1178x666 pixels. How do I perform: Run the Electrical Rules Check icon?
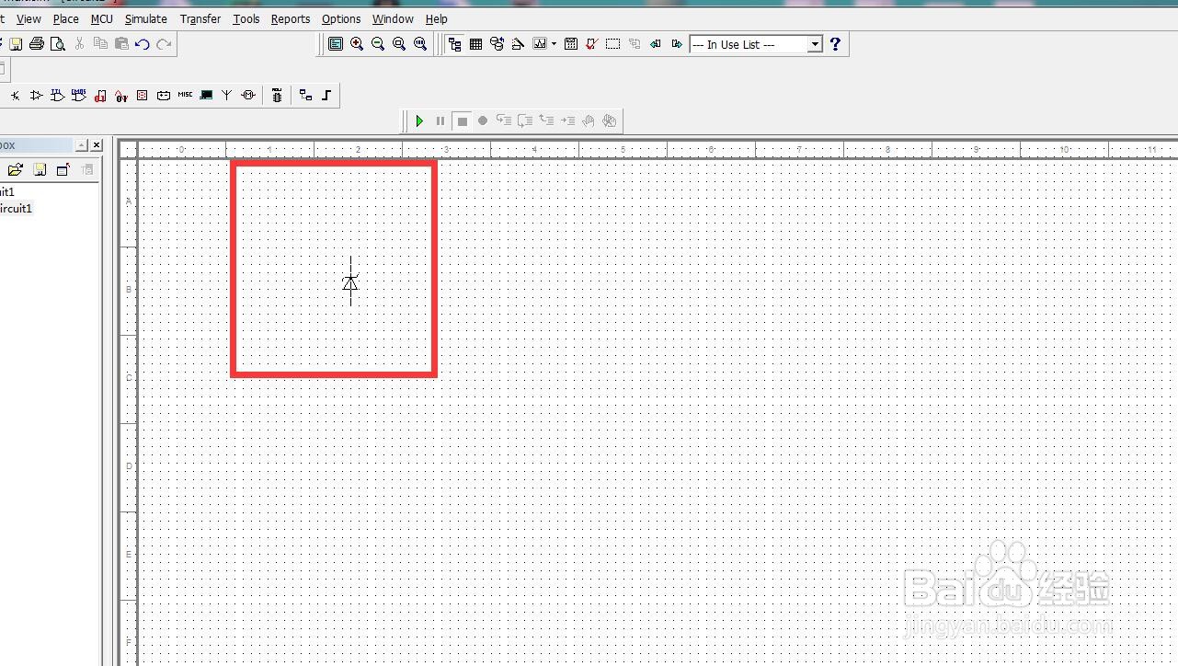point(591,44)
